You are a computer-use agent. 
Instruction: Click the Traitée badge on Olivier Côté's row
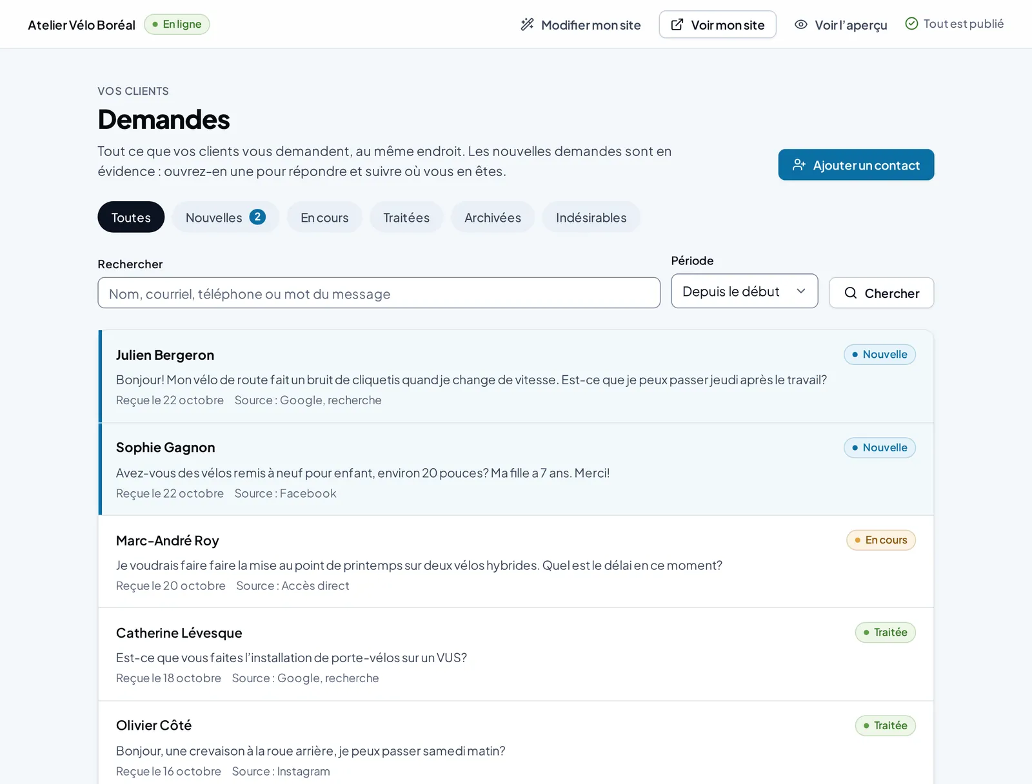pyautogui.click(x=886, y=725)
